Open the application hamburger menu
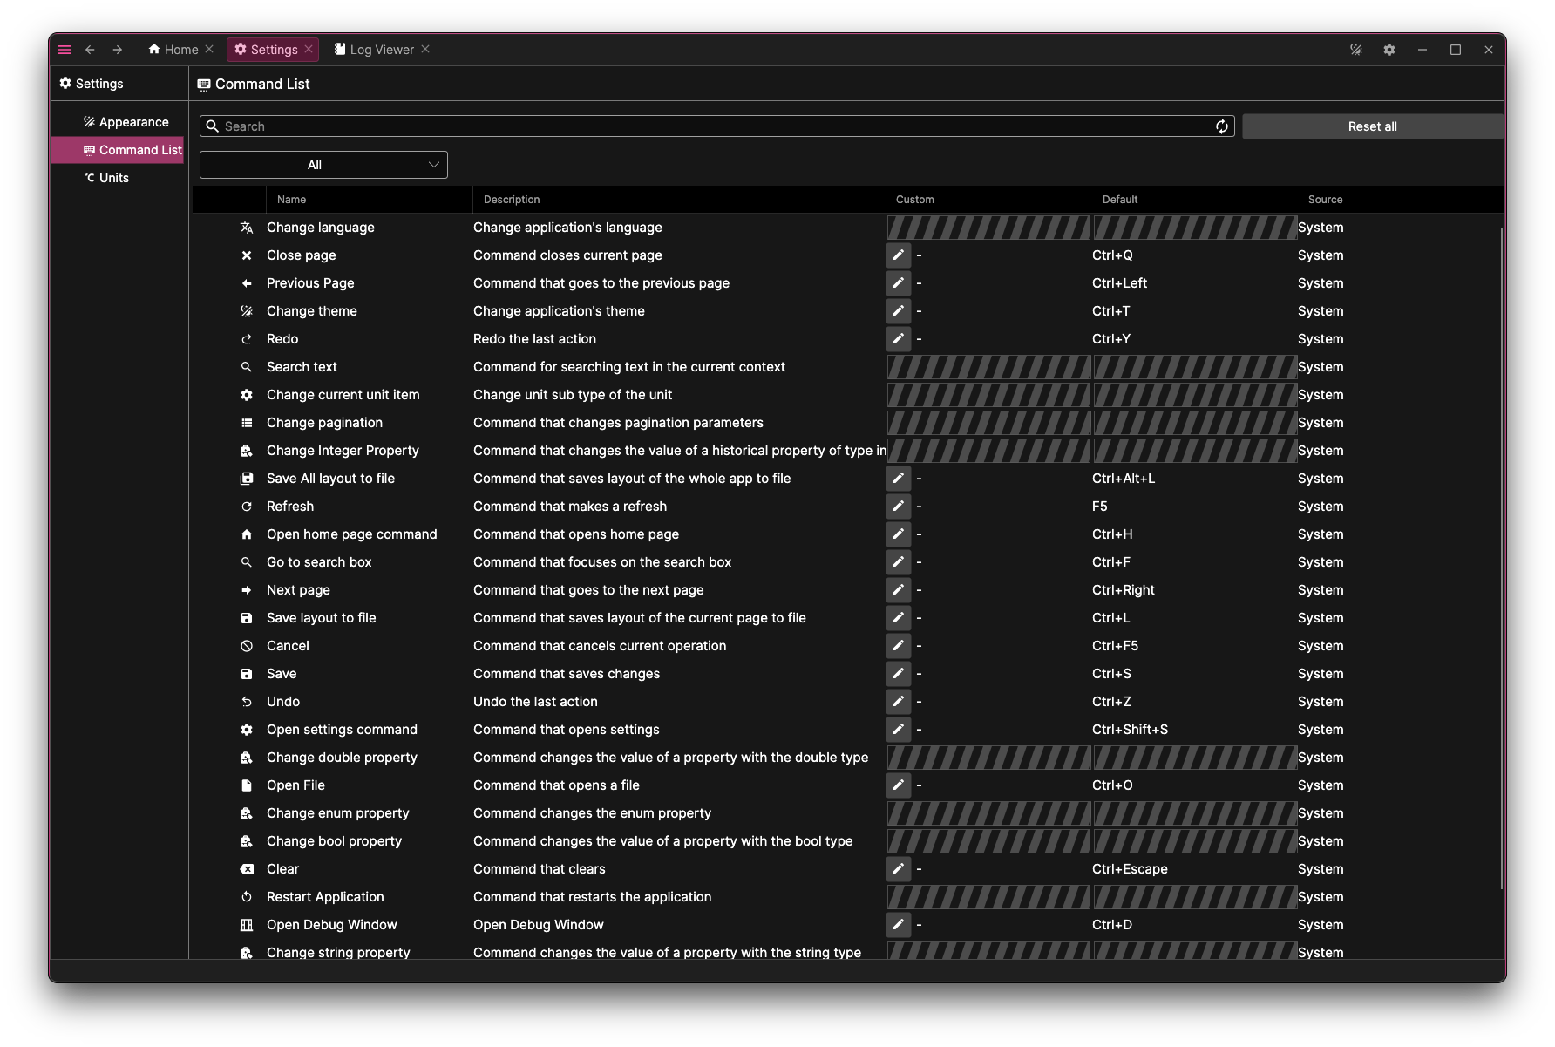 (64, 50)
